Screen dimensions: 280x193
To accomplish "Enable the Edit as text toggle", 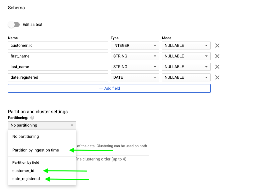I will coord(13,25).
